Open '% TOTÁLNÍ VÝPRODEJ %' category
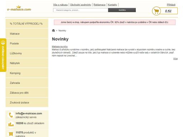This screenshot has width=183, height=137. [x=27, y=24]
